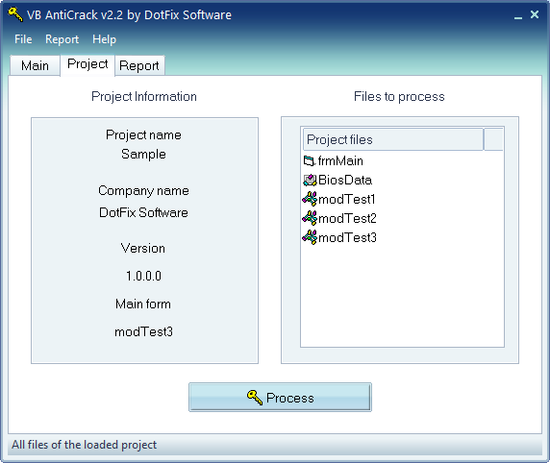Switch to the Main tab
Screen dimensions: 550x463
pyautogui.click(x=35, y=65)
